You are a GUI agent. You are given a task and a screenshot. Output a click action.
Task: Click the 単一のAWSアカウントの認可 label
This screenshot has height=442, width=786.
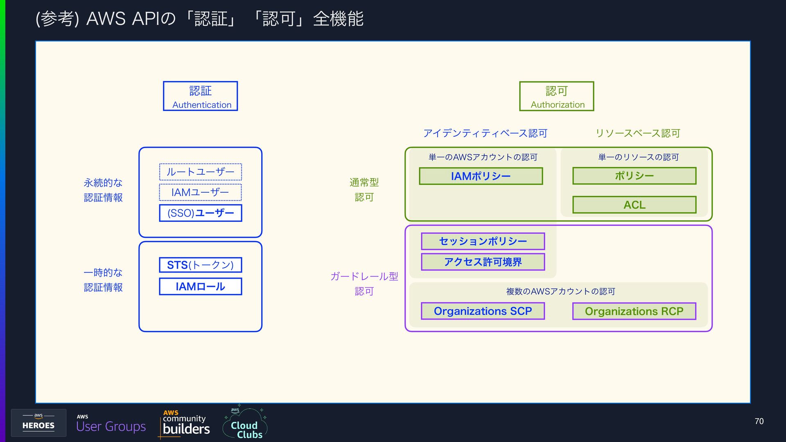[483, 157]
